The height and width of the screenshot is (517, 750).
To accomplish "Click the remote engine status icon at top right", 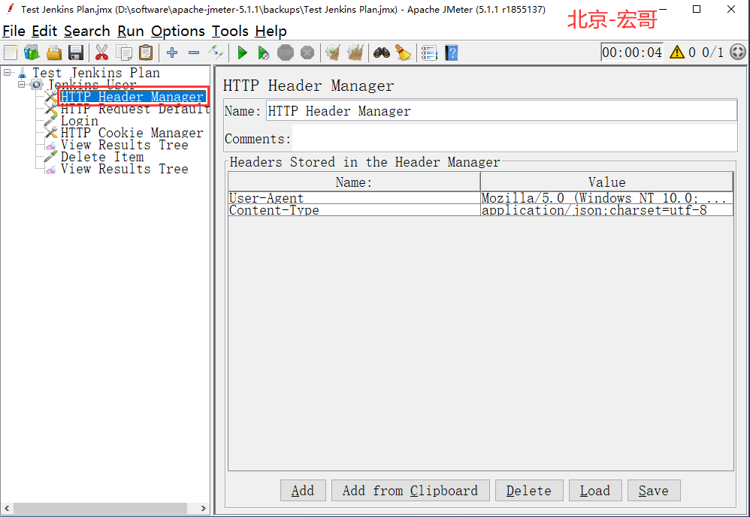I will (738, 52).
